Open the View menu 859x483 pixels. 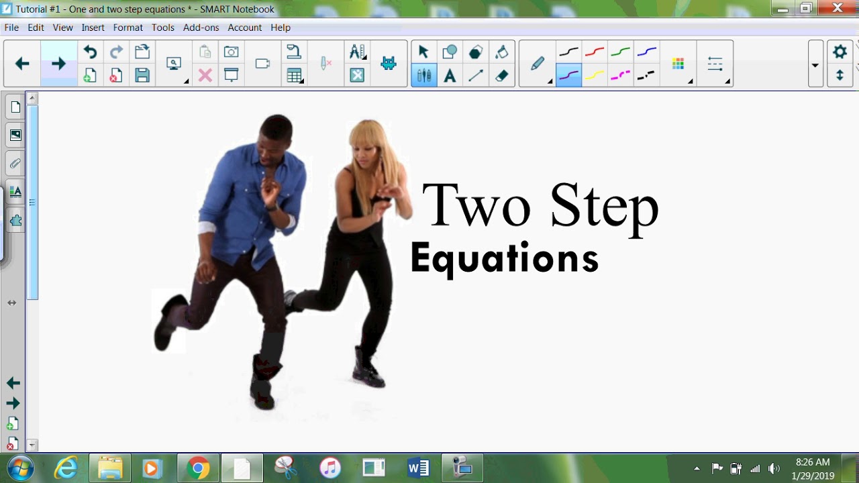(62, 28)
